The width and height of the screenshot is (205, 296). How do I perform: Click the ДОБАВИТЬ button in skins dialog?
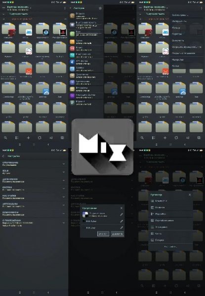(117, 234)
